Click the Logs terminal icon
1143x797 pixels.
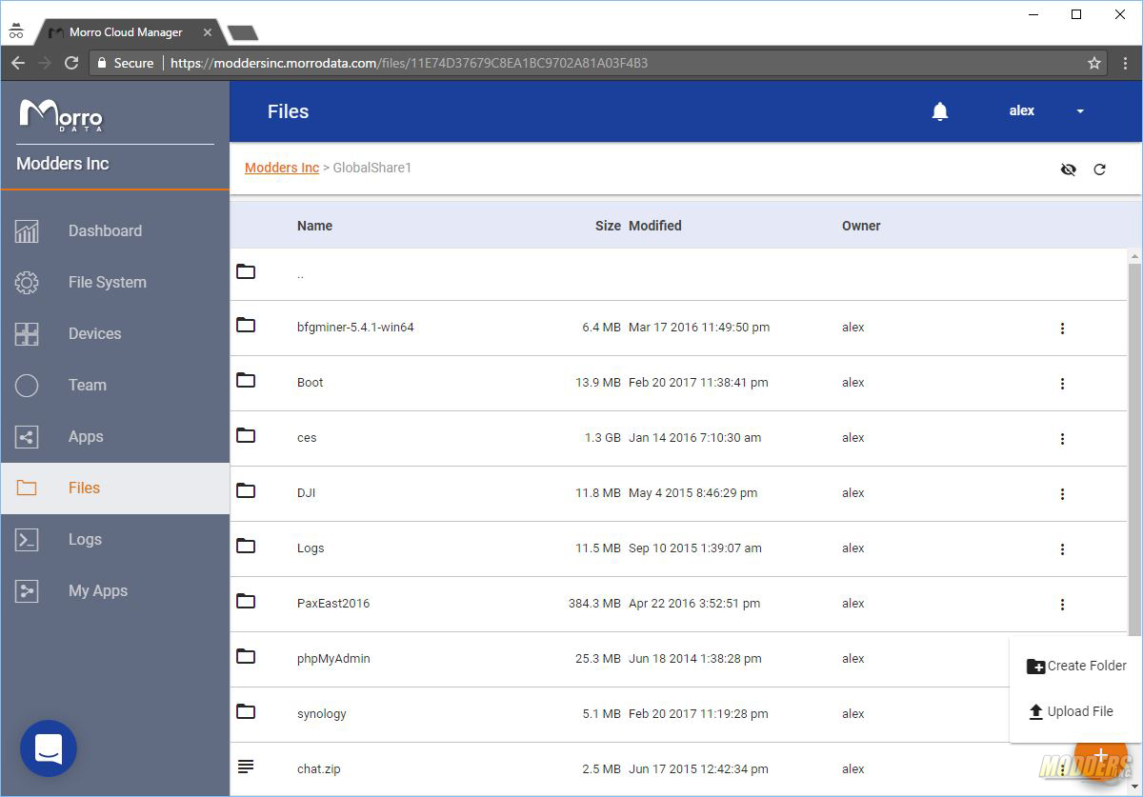[27, 539]
